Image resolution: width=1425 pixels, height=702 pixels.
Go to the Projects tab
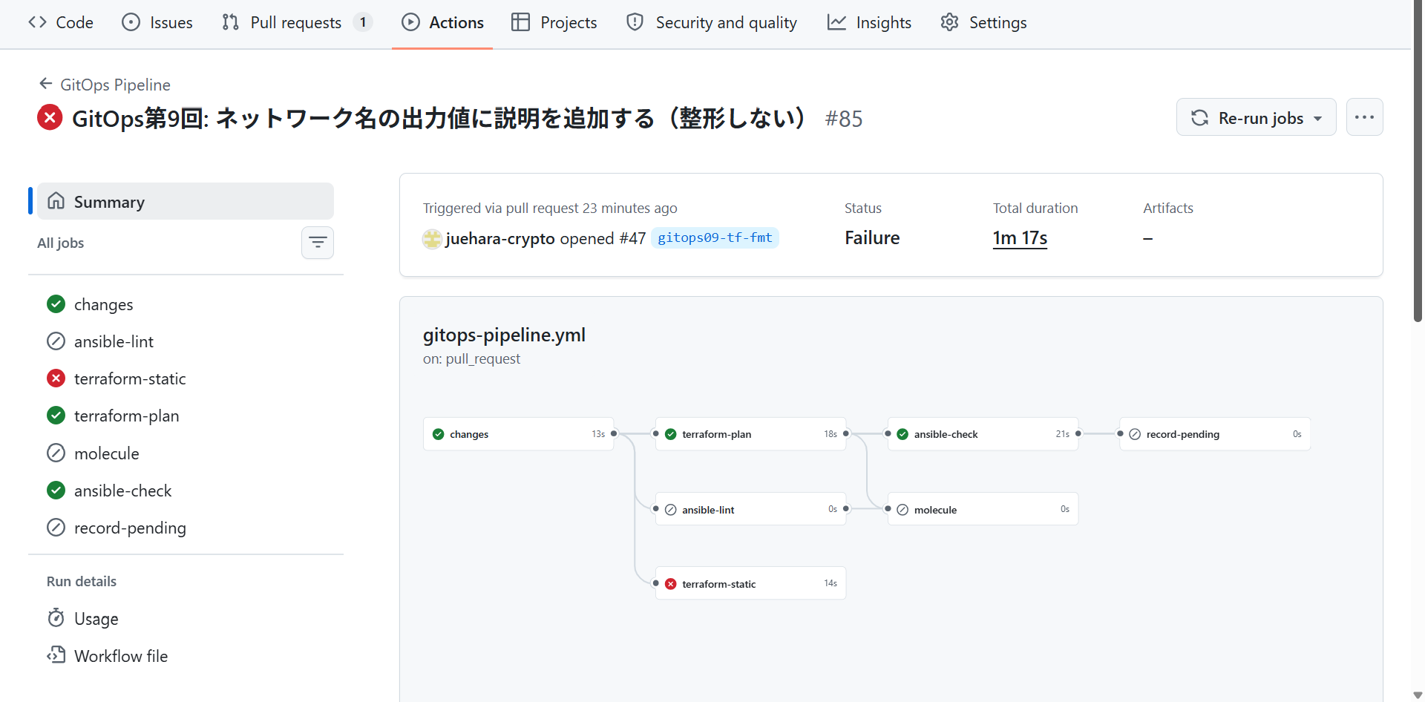554,22
